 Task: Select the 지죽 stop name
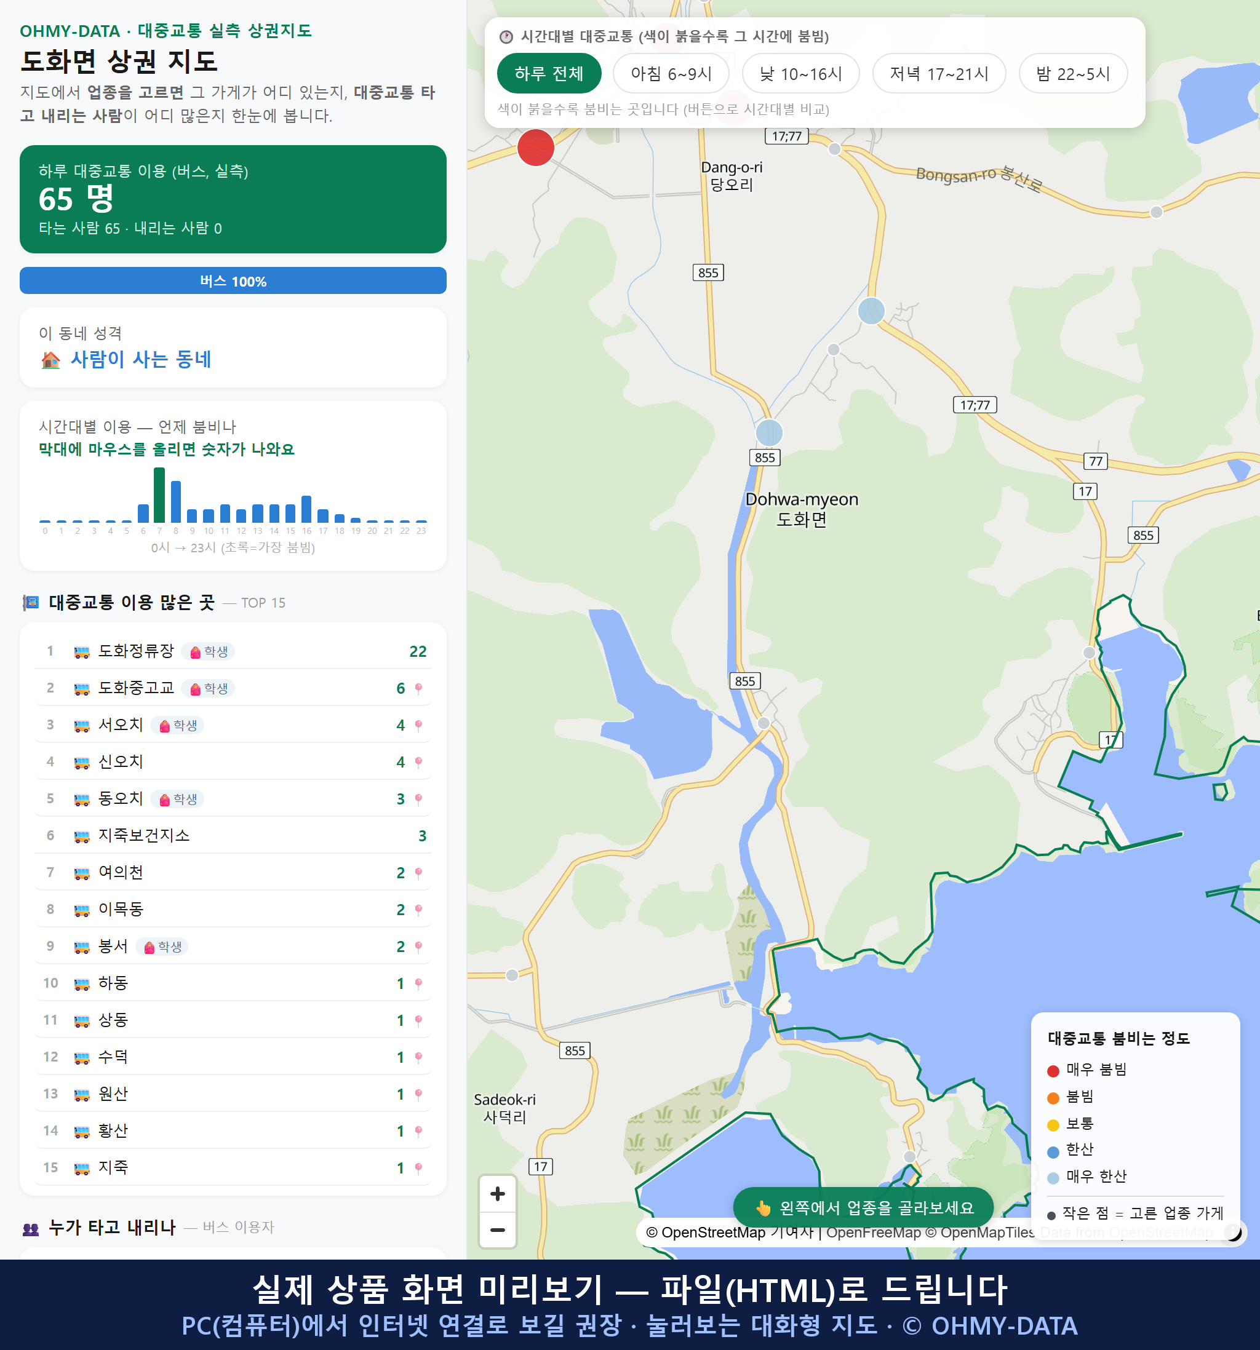[113, 1167]
